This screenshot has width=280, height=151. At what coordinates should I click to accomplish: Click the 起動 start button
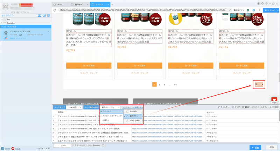click(x=255, y=148)
